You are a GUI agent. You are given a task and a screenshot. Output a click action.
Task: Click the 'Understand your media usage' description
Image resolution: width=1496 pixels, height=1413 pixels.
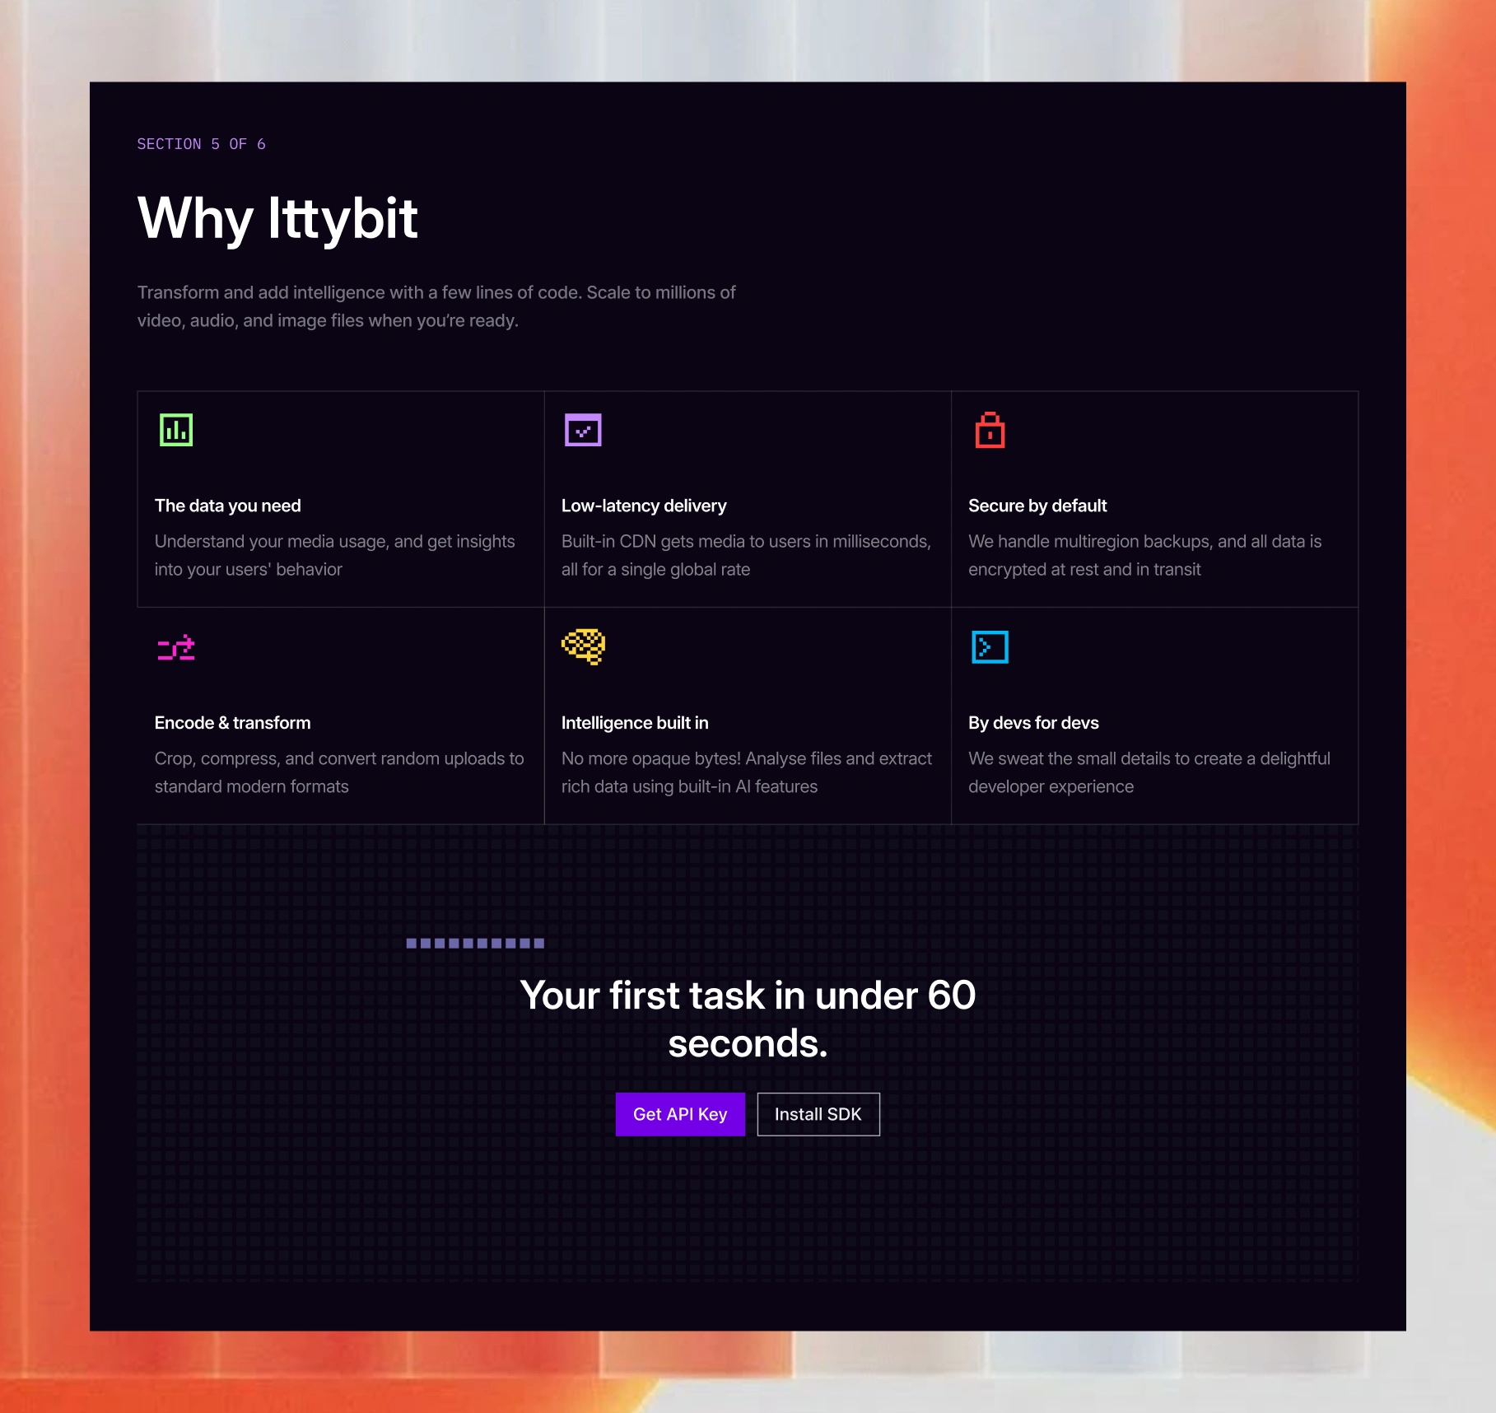pos(335,555)
